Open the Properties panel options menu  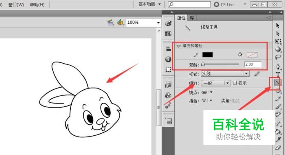coord(269,17)
